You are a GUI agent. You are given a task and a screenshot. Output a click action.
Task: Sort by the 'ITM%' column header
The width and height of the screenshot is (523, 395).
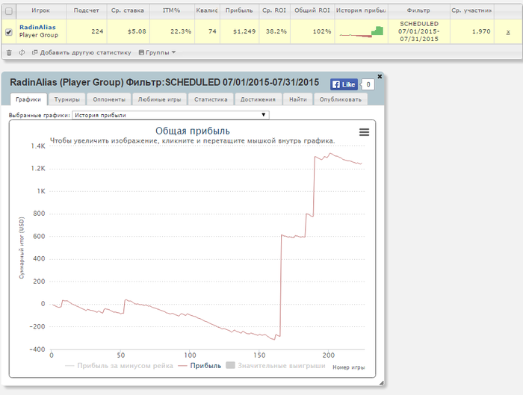click(x=172, y=10)
